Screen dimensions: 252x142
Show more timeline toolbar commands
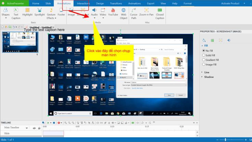click(x=154, y=122)
